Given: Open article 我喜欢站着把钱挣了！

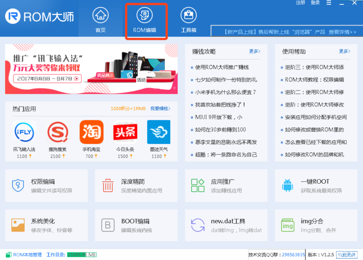Looking at the screenshot, I should (220, 105).
